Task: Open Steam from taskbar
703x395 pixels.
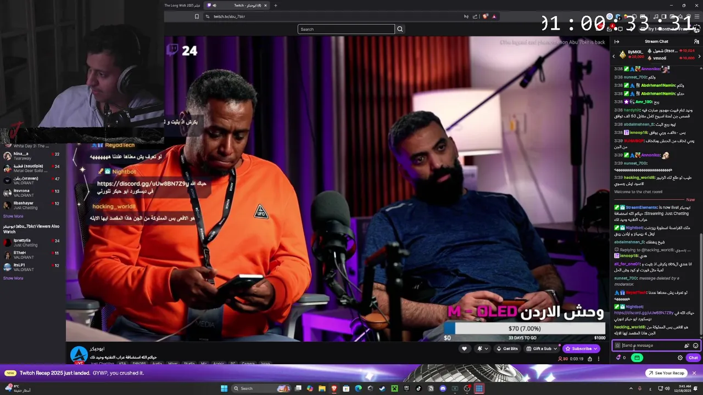Action: [382, 388]
